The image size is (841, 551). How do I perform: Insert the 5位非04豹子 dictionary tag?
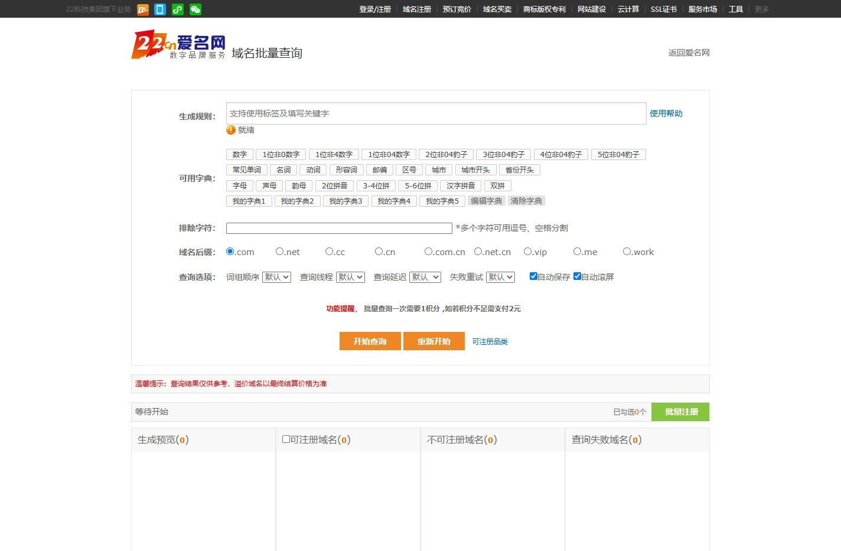pos(618,154)
